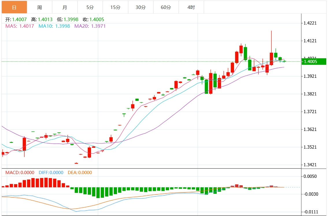This screenshot has height=216, width=328.
Task: Click the 1.3421 price axis label
Action: [310, 165]
